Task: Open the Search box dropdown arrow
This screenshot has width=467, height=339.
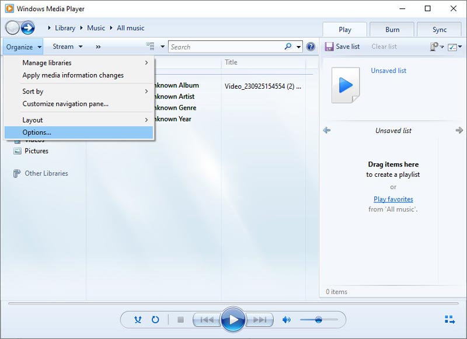Action: (x=299, y=47)
